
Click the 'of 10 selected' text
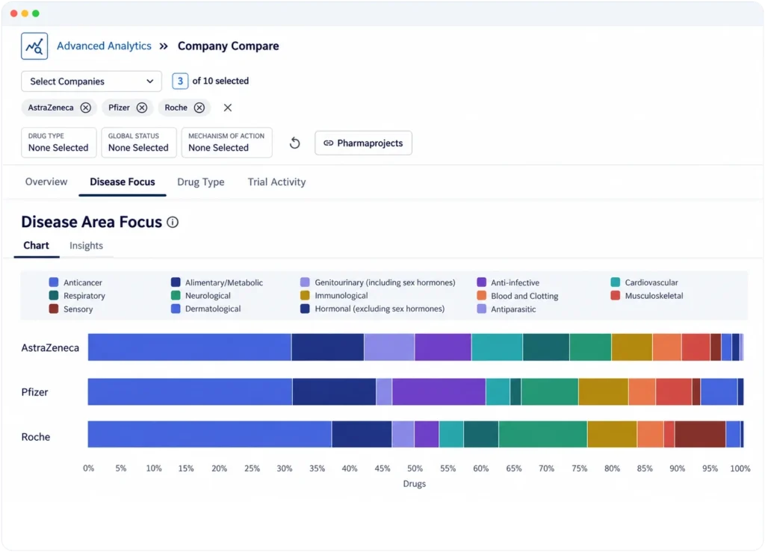(220, 81)
